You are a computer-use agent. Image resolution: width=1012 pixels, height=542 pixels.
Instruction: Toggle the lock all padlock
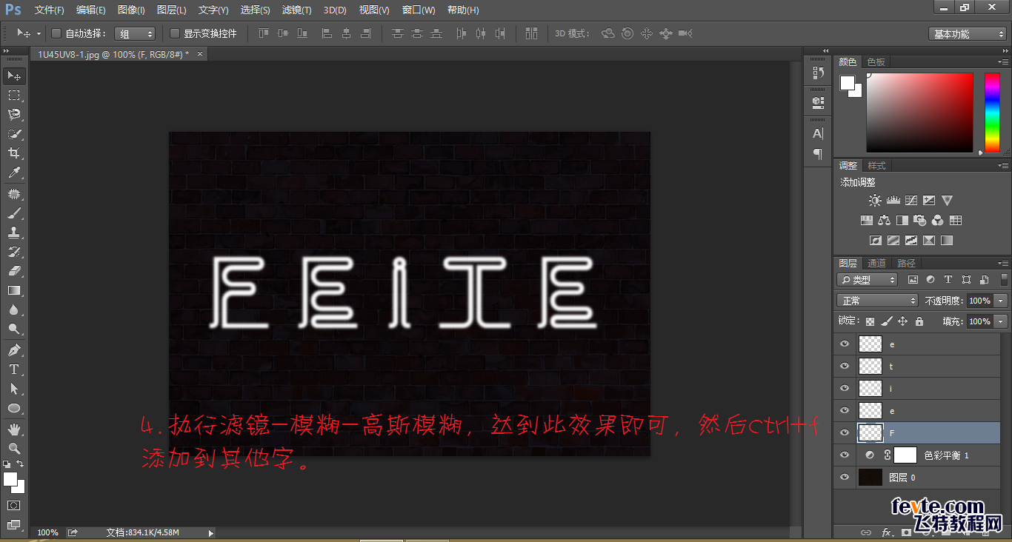(919, 321)
